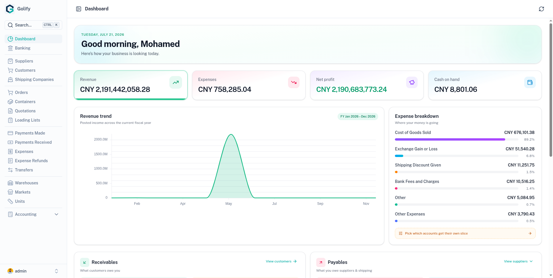
Task: Click the Payments Made card icon
Action: pos(10,133)
